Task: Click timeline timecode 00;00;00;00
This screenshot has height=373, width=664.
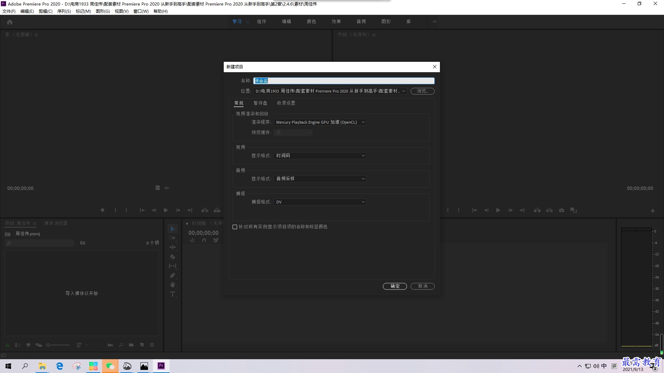Action: (203, 233)
